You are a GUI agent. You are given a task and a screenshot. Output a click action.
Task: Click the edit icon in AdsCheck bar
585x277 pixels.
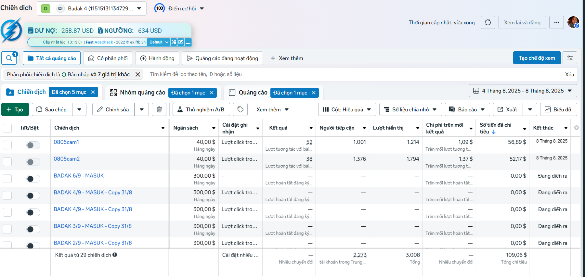coord(181,42)
